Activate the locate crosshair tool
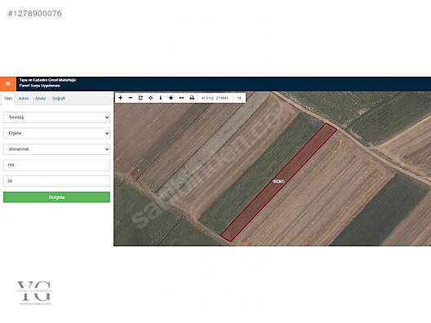 (151, 98)
